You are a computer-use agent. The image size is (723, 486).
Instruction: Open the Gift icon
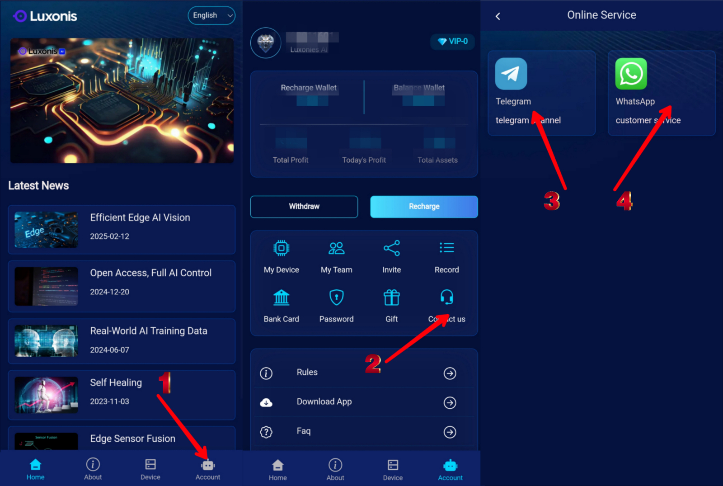pos(391,297)
